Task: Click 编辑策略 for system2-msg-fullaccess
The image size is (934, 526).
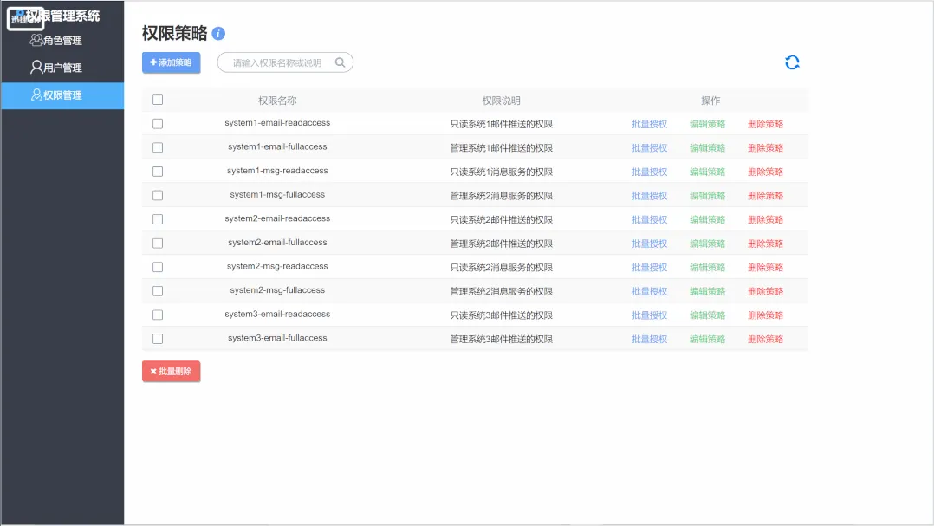Action: 708,291
